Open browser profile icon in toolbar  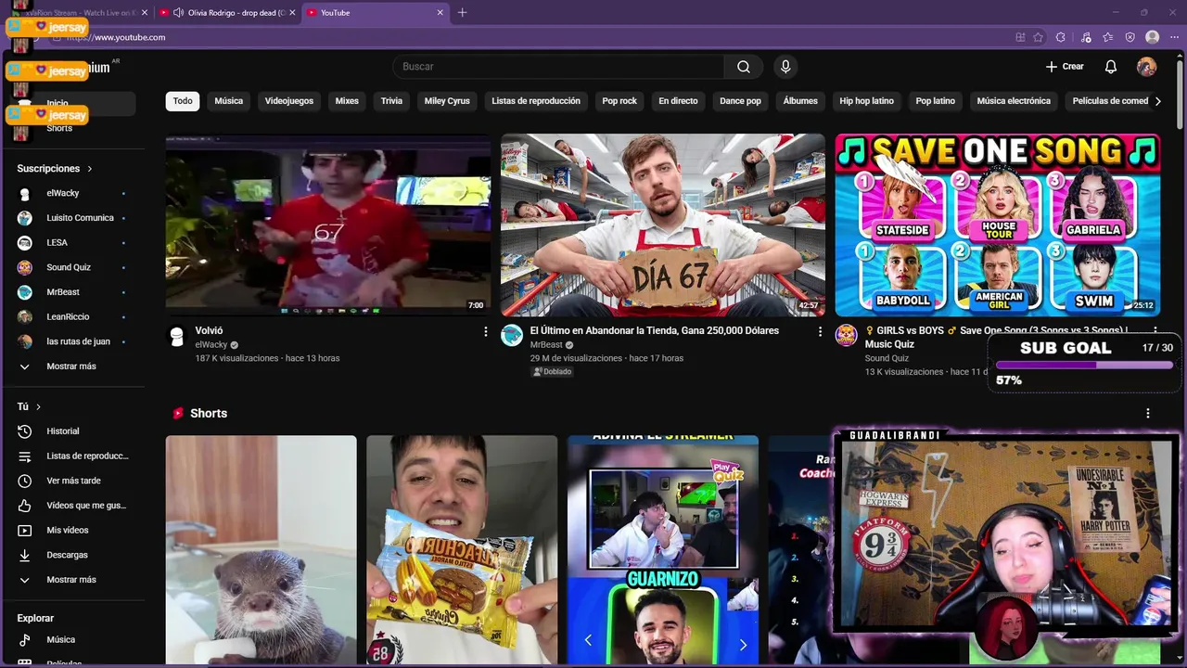click(x=1153, y=37)
